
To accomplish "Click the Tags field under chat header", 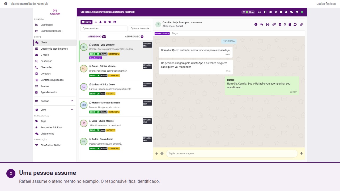I will point(175,33).
